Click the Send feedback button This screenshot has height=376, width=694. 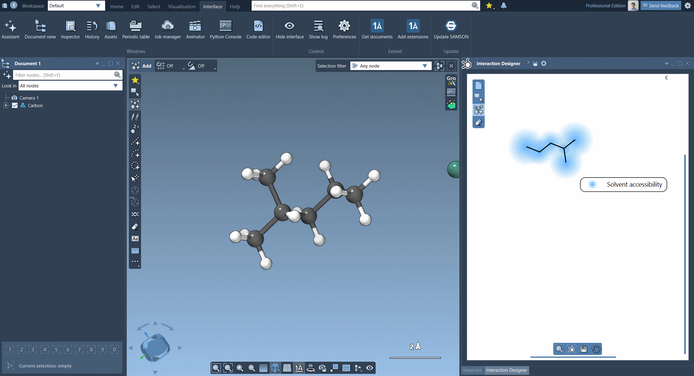(x=660, y=5)
